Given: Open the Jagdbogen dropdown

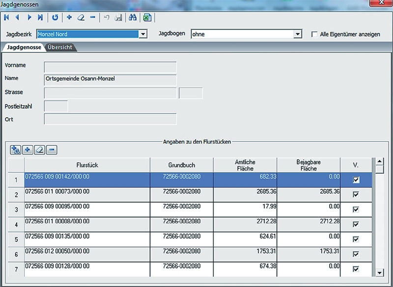Looking at the screenshot, I should pyautogui.click(x=298, y=34).
